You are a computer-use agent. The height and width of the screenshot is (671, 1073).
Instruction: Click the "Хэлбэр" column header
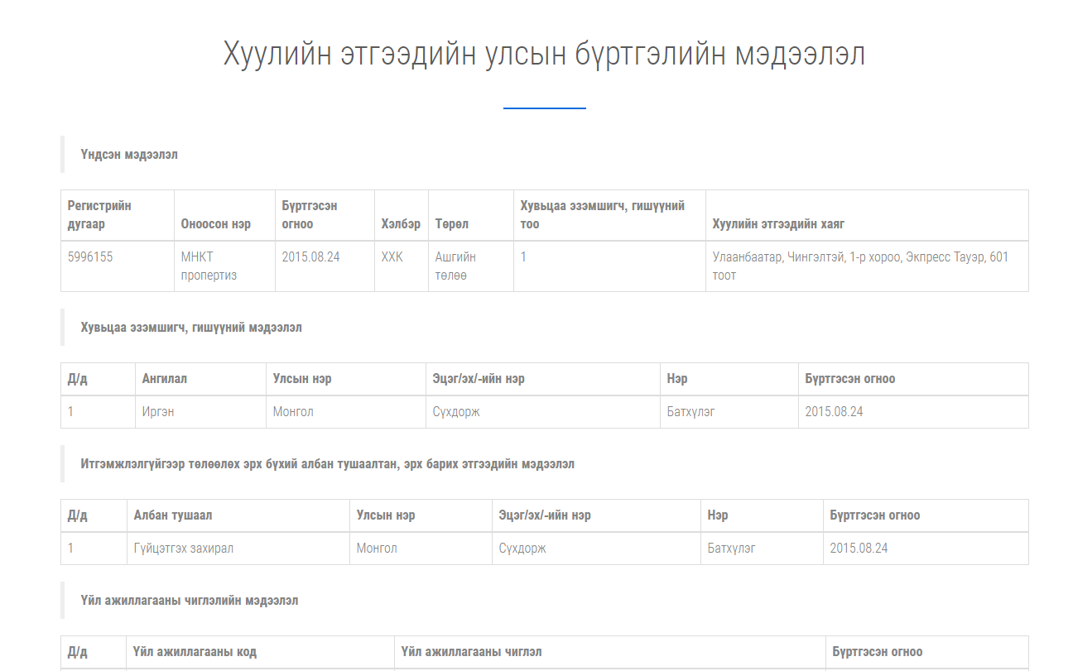(401, 224)
